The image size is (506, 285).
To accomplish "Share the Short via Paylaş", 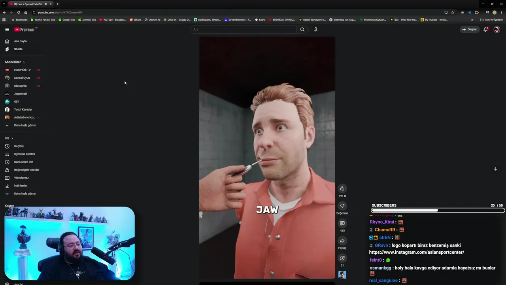I will coord(342,241).
